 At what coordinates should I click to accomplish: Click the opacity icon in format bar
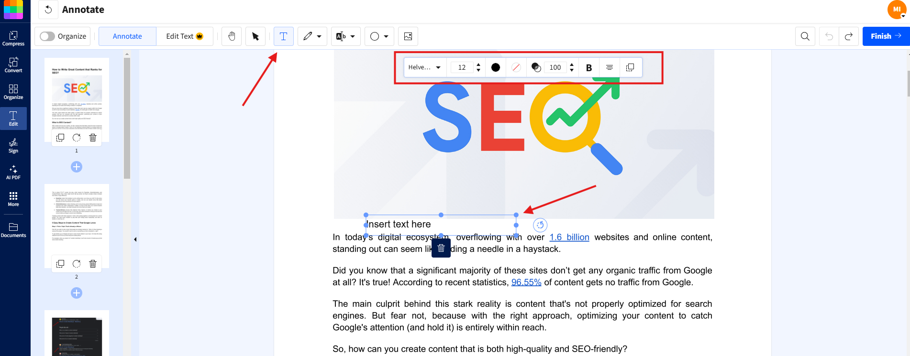pos(536,67)
